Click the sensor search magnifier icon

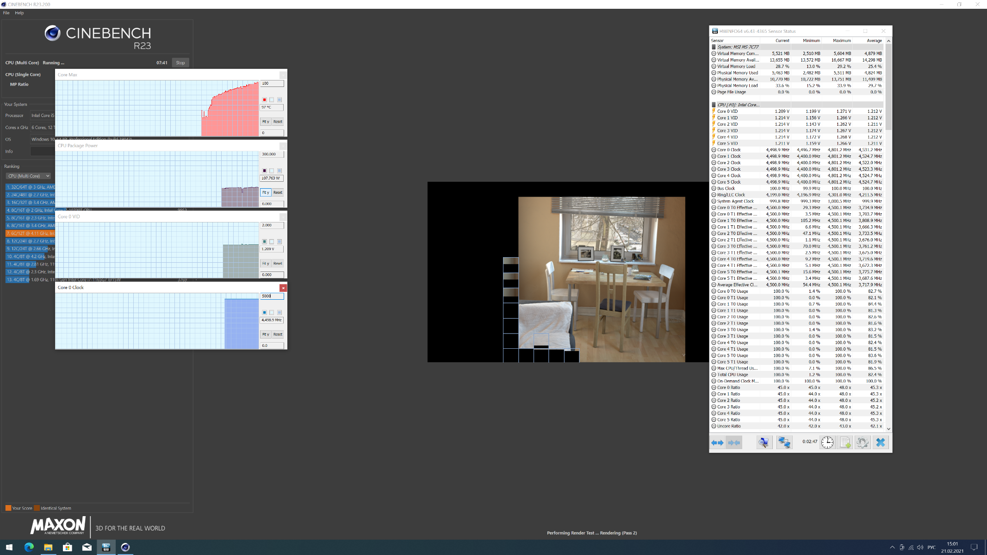(764, 443)
